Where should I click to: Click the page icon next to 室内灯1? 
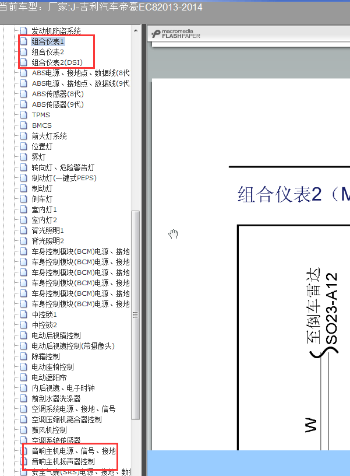point(24,209)
